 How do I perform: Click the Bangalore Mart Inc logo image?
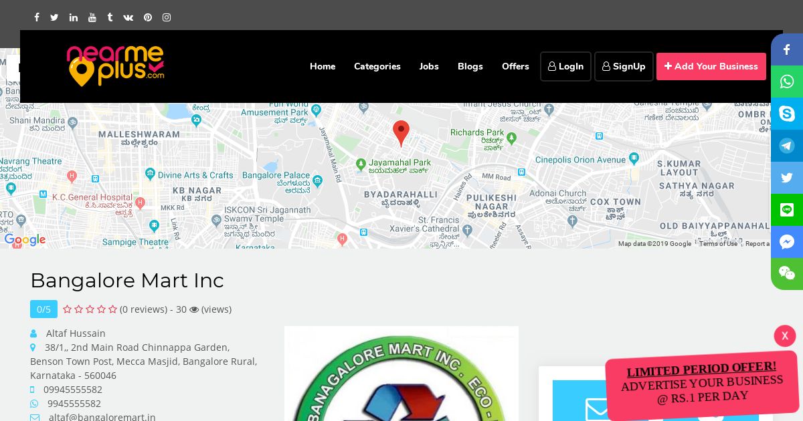[x=401, y=374]
